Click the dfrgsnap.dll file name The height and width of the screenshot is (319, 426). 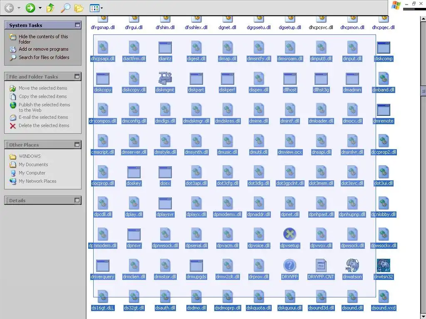[x=103, y=27]
